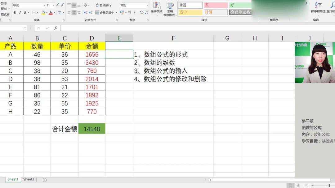Image resolution: width=335 pixels, height=188 pixels.
Task: Click the percent style % icon
Action: point(129,13)
